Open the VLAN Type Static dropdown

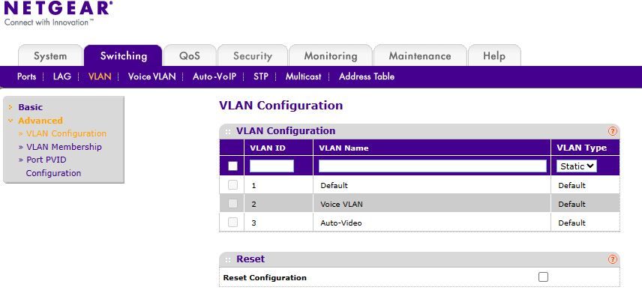click(576, 166)
